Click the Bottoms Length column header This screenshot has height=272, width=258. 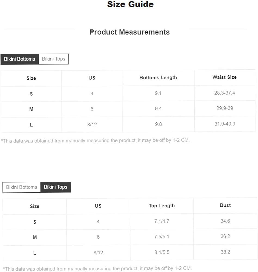pos(158,78)
